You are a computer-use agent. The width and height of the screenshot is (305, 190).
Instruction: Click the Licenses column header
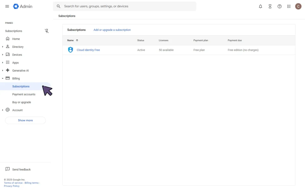click(x=164, y=40)
